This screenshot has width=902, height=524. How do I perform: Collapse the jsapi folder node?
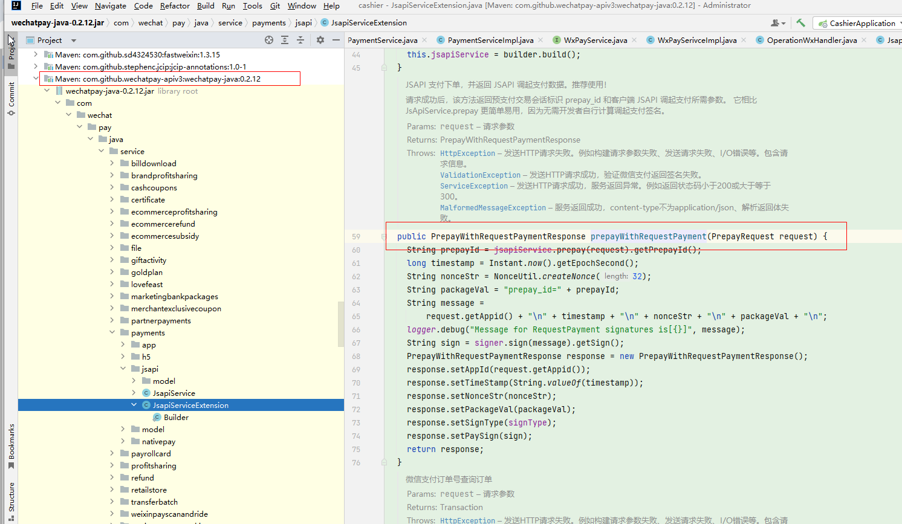pos(123,369)
